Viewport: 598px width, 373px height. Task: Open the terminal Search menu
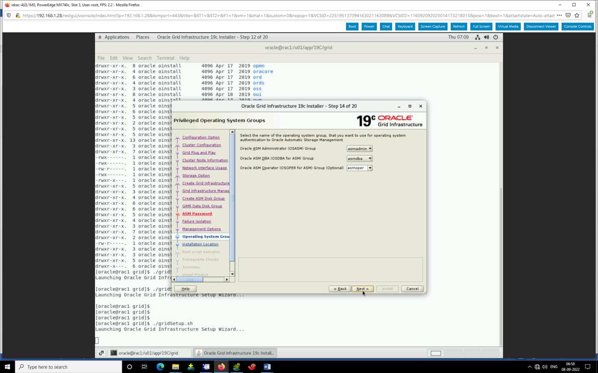145,58
